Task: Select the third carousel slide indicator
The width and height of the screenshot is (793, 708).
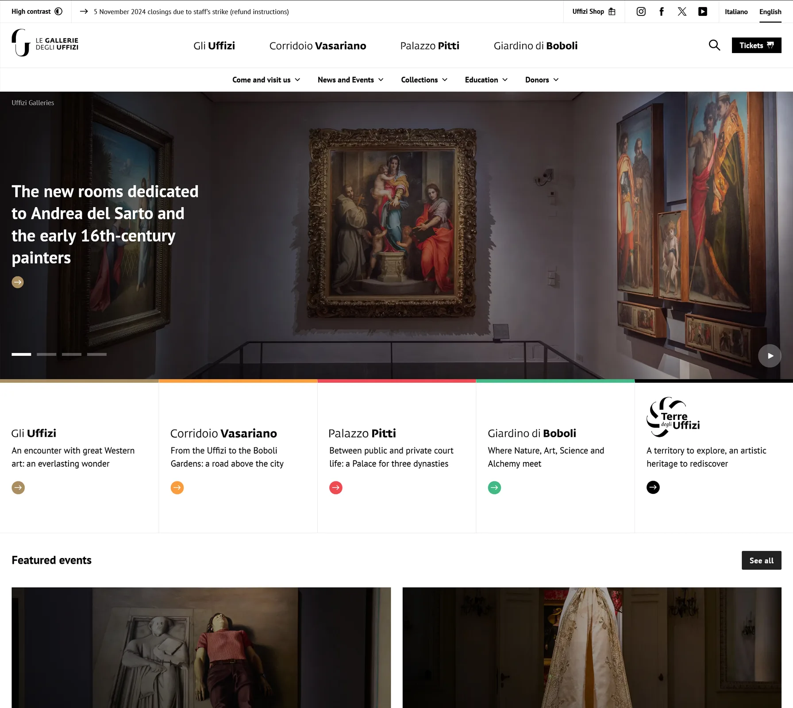Action: [x=72, y=354]
